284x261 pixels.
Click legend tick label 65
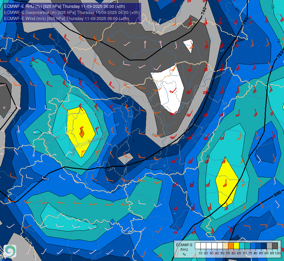click(x=239, y=253)
